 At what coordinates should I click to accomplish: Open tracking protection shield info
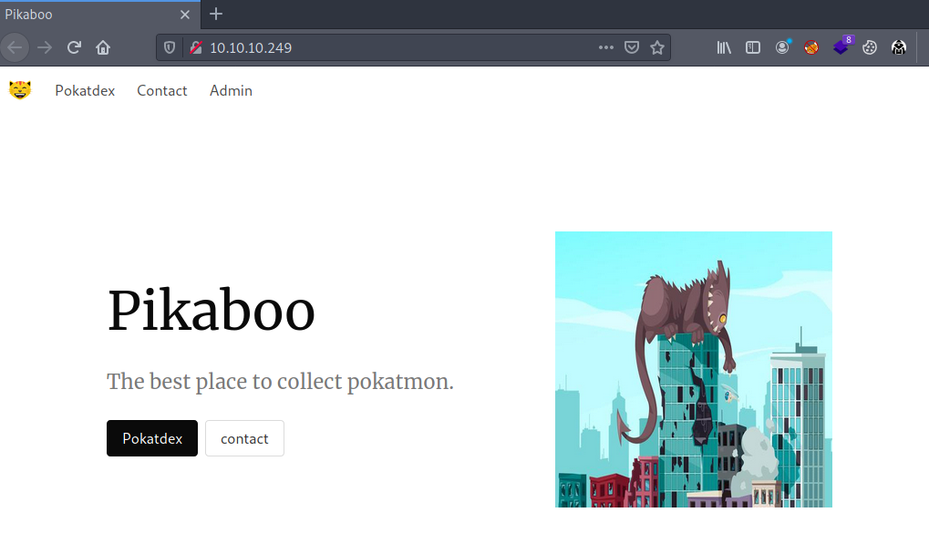coord(170,47)
